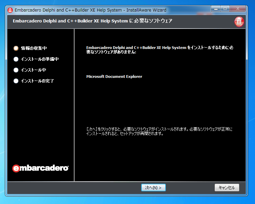Select the インストールの準備中 step indicator
The width and height of the screenshot is (255, 204).
16,59
